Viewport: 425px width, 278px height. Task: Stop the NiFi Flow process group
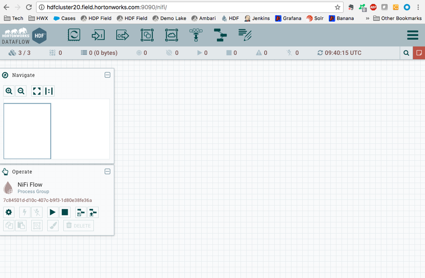(65, 212)
